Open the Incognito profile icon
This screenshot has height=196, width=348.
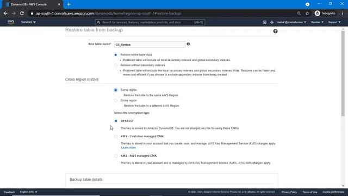[x=318, y=13]
